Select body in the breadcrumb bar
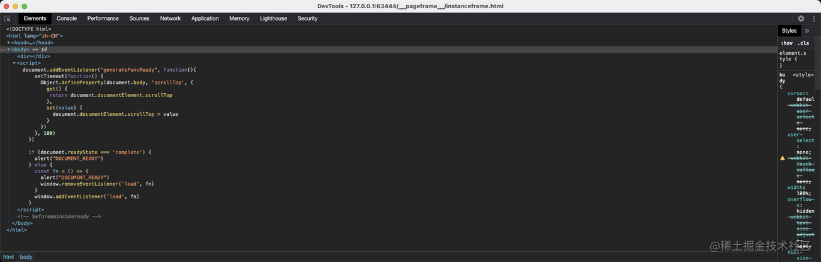Screen dimensions: 821x262 point(26,257)
